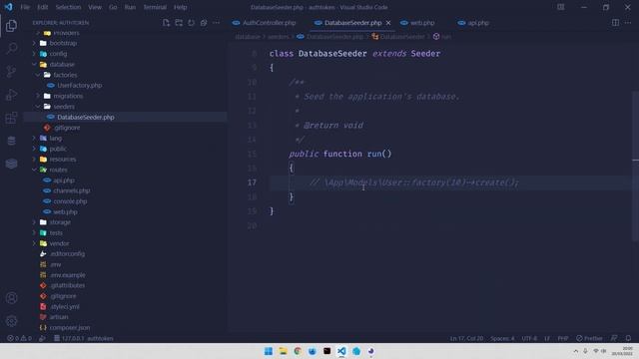Click the feedback icon in status bar
Image resolution: width=639 pixels, height=359 pixels.
614,338
